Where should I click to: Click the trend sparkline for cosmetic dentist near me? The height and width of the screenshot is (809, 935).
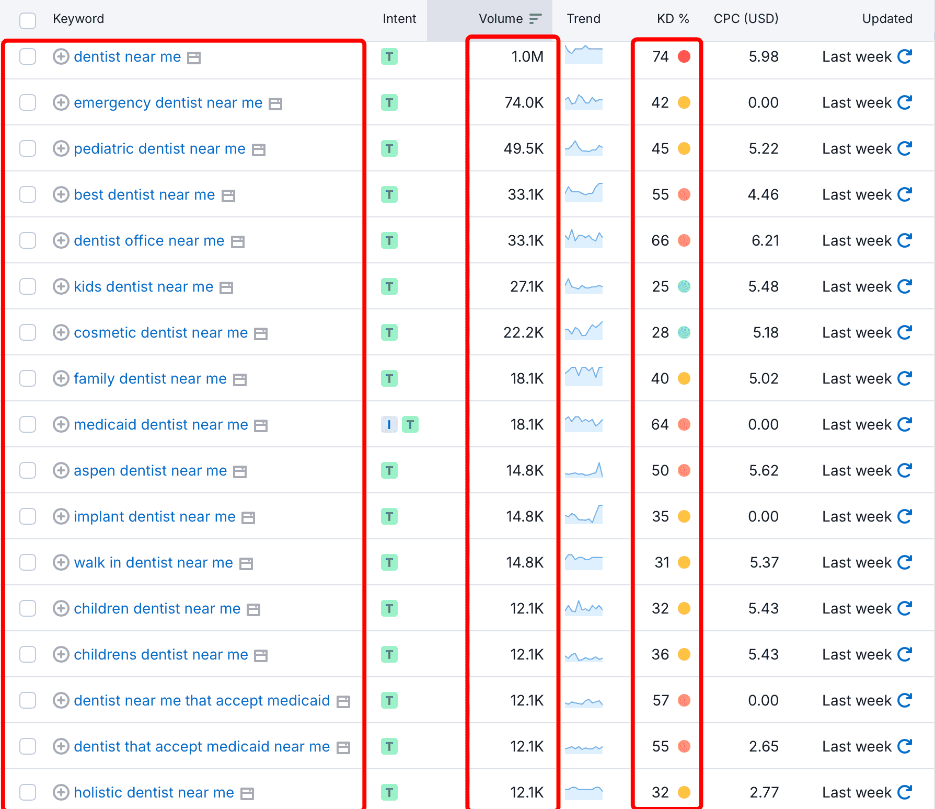(583, 332)
